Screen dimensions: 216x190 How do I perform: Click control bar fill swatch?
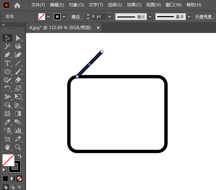click(x=42, y=17)
